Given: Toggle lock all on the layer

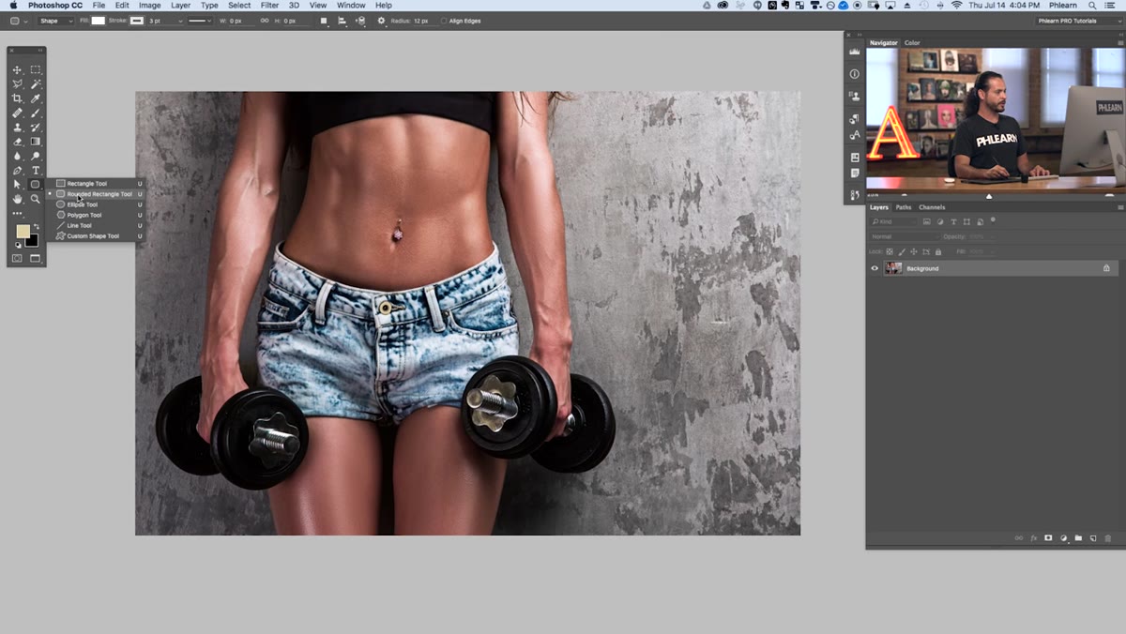Looking at the screenshot, I should [x=938, y=251].
